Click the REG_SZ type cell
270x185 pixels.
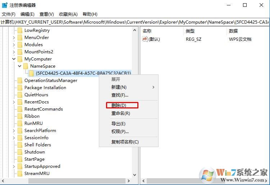tap(193, 39)
